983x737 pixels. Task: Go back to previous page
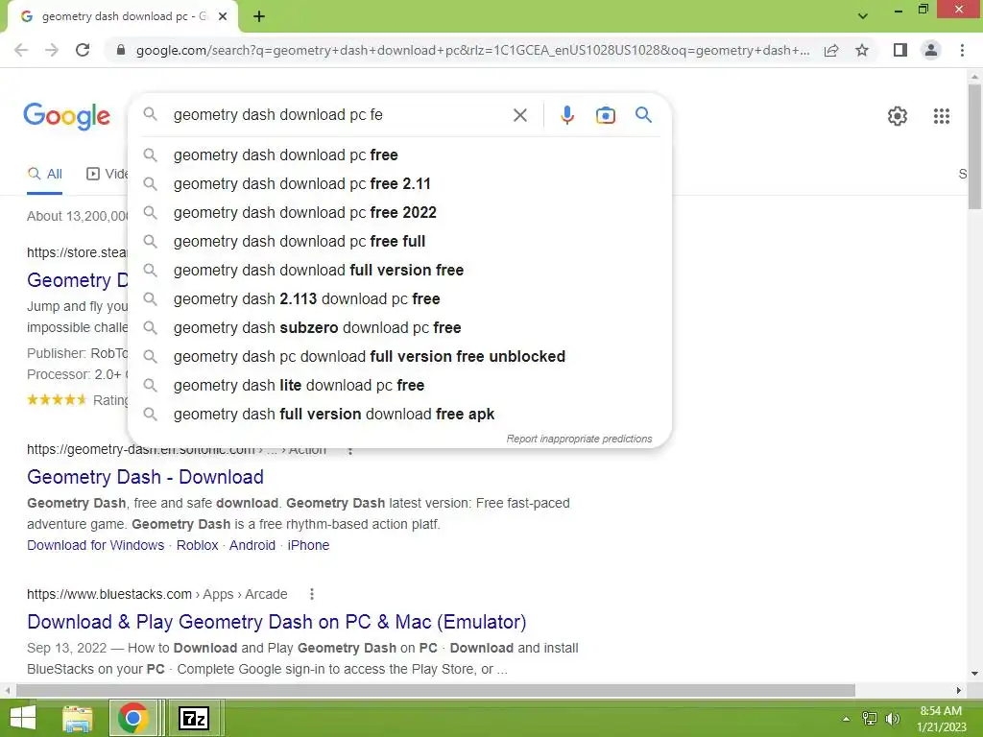pyautogui.click(x=21, y=50)
